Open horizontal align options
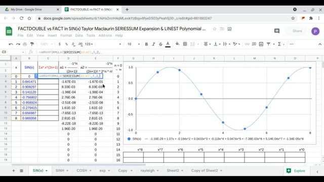324x182 pixels. [207, 44]
